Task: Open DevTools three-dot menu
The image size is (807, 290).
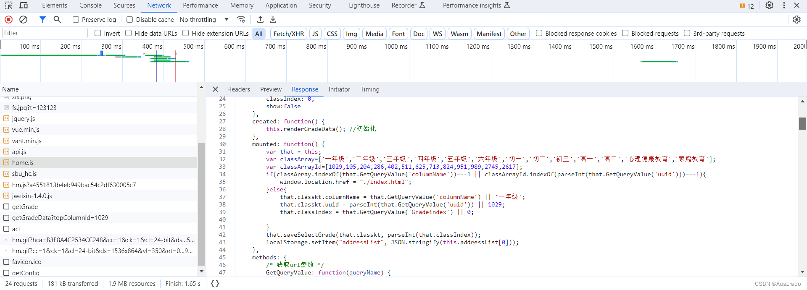Action: click(x=784, y=5)
